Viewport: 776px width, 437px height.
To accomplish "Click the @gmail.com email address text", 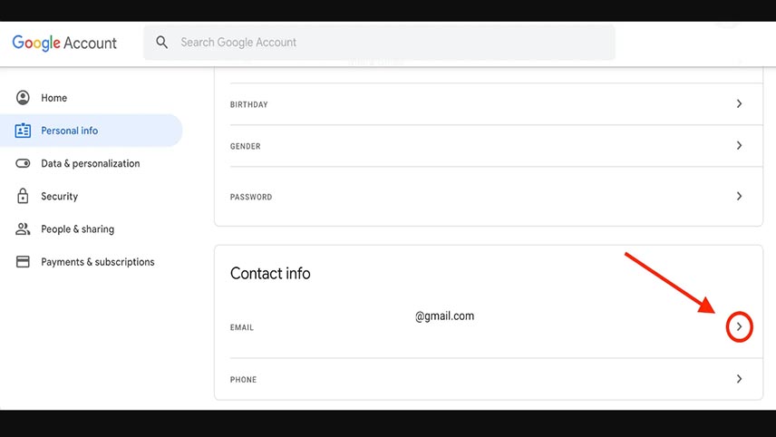I will click(444, 316).
